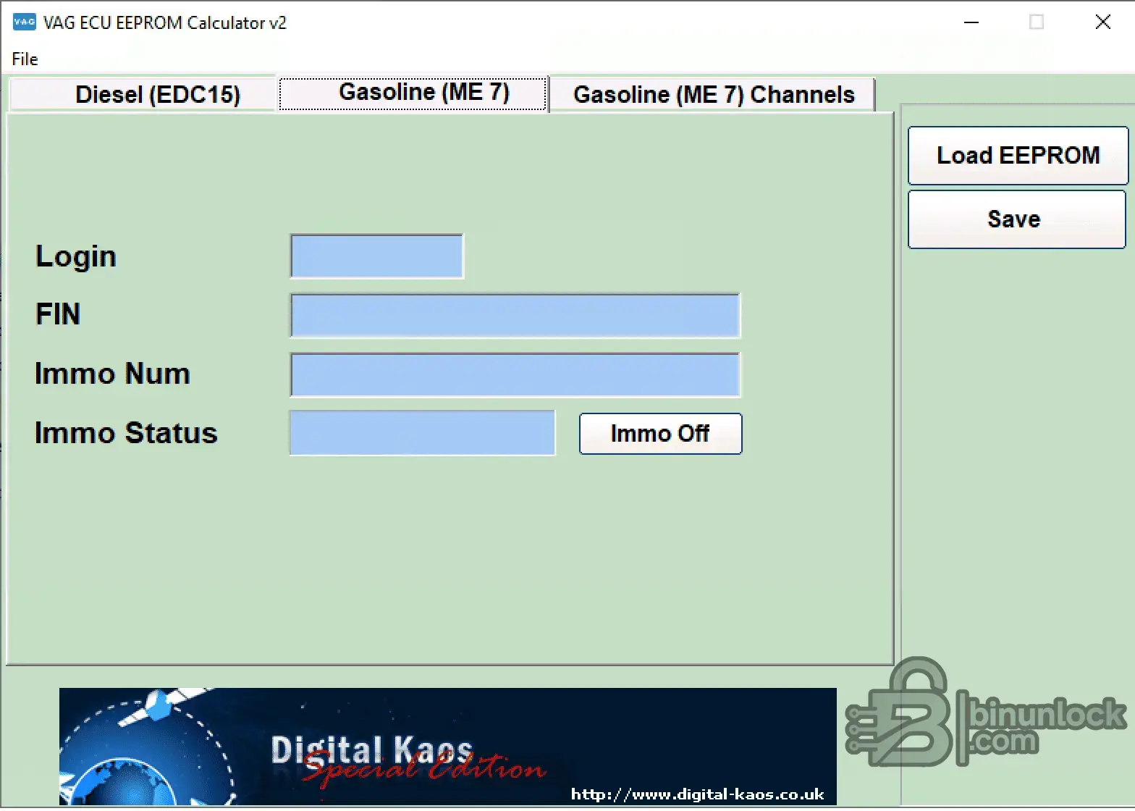The height and width of the screenshot is (811, 1135).
Task: Switch to the Diesel (EDC15) tab
Action: click(144, 94)
